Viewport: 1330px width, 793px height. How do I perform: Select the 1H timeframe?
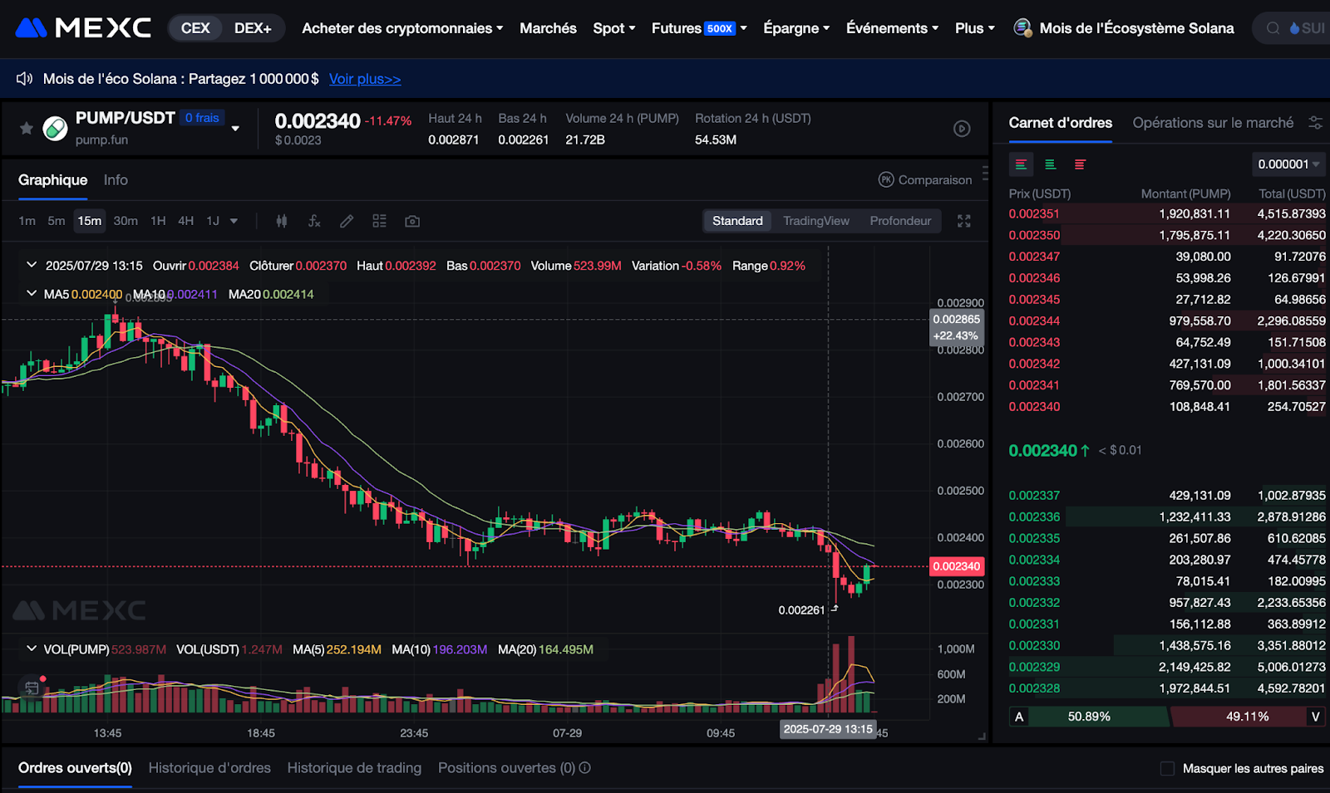point(158,221)
